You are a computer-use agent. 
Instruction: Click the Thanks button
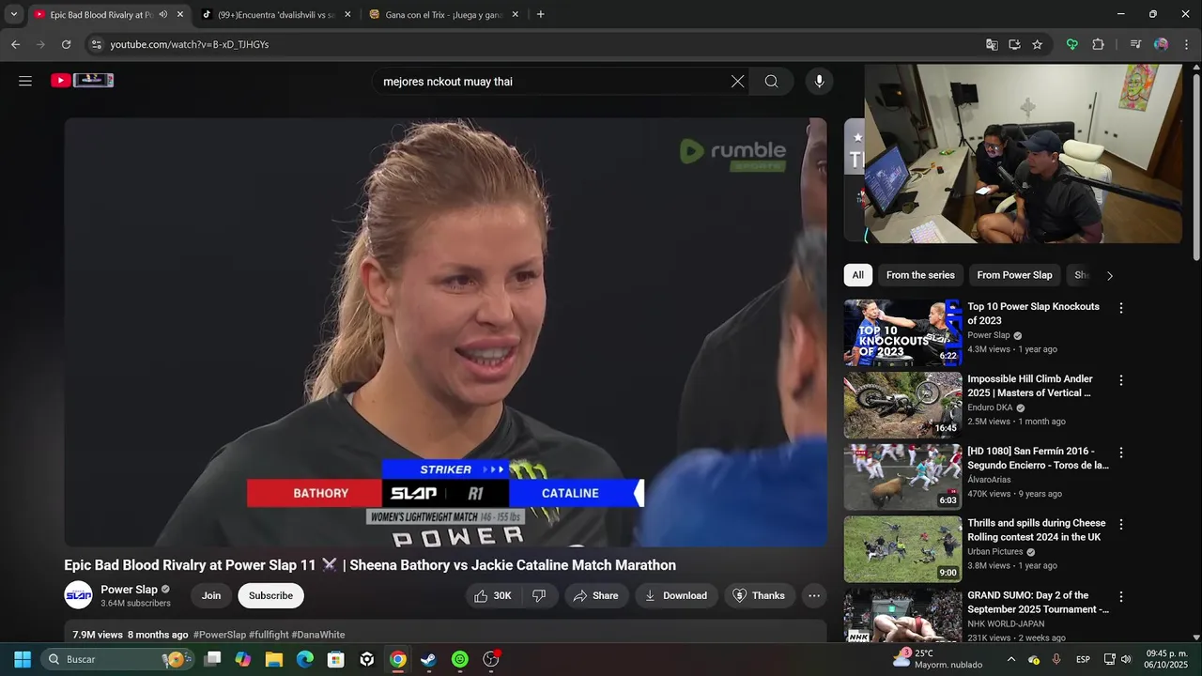(x=759, y=595)
